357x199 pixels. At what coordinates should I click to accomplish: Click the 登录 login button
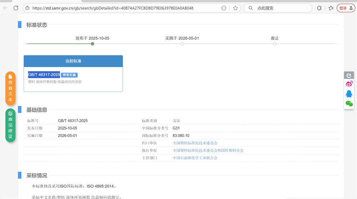pyautogui.click(x=345, y=8)
